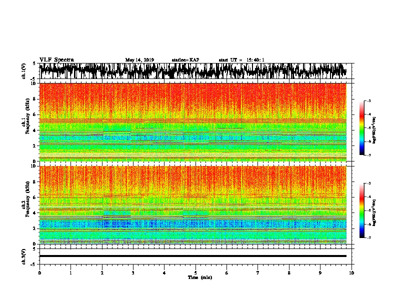
Task: Click the time axis tick label "10"
Action: 351,273
